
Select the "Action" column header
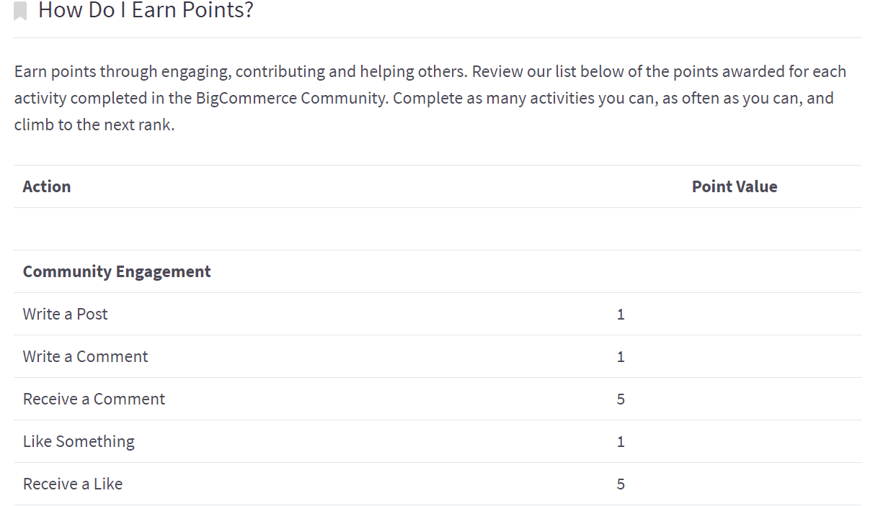pos(47,186)
